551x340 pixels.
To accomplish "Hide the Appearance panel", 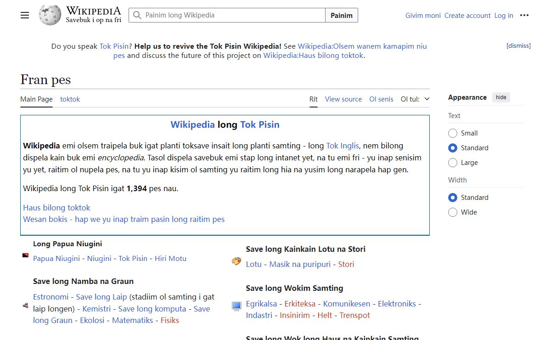I will [501, 97].
